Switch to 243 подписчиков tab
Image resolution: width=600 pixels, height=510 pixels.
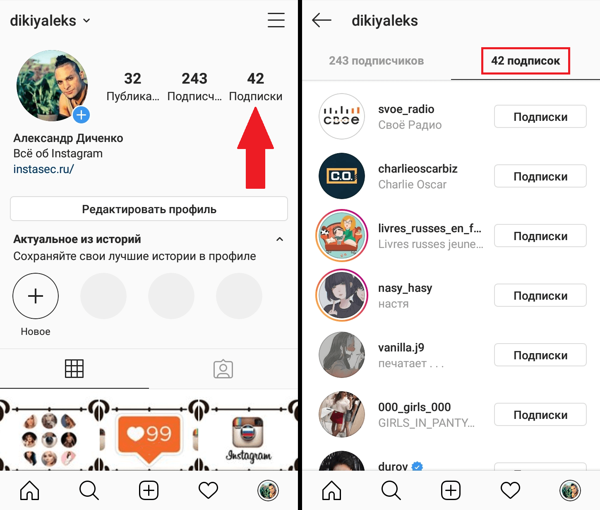click(376, 61)
